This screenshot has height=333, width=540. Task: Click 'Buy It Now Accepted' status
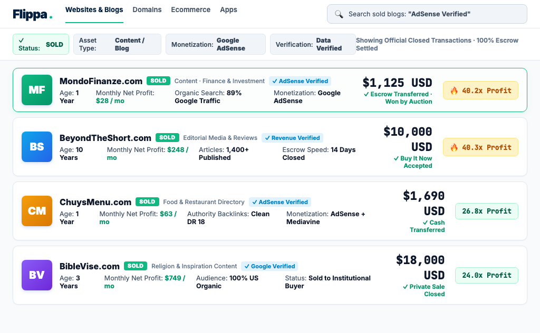(413, 162)
